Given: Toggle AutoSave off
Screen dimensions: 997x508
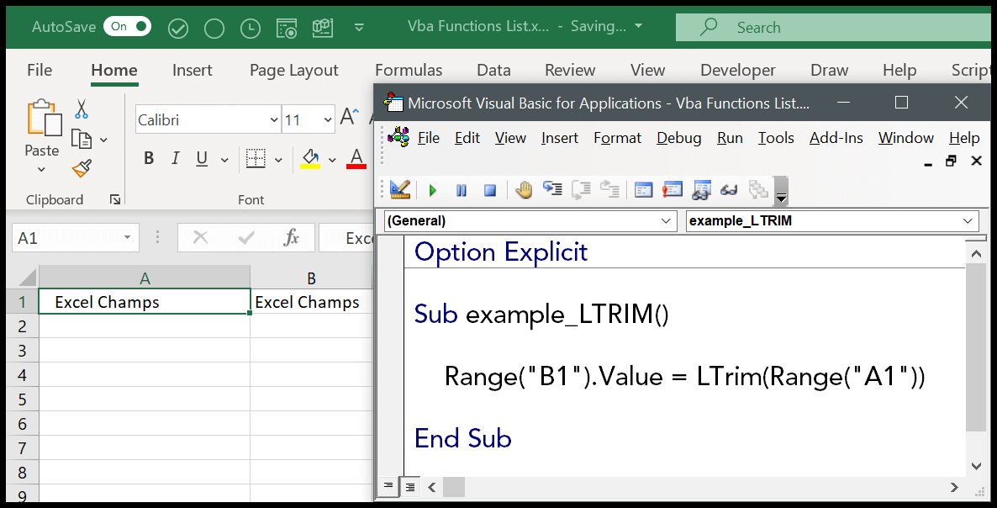Looking at the screenshot, I should click(x=127, y=26).
